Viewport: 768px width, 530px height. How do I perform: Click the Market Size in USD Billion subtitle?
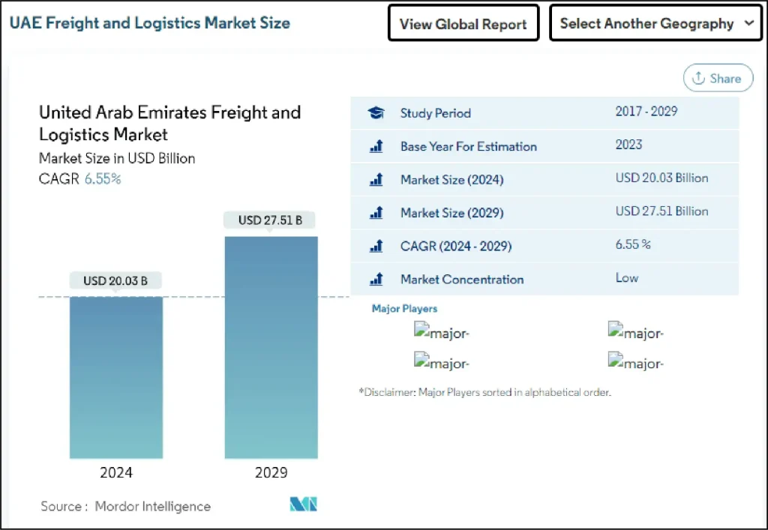(x=117, y=159)
